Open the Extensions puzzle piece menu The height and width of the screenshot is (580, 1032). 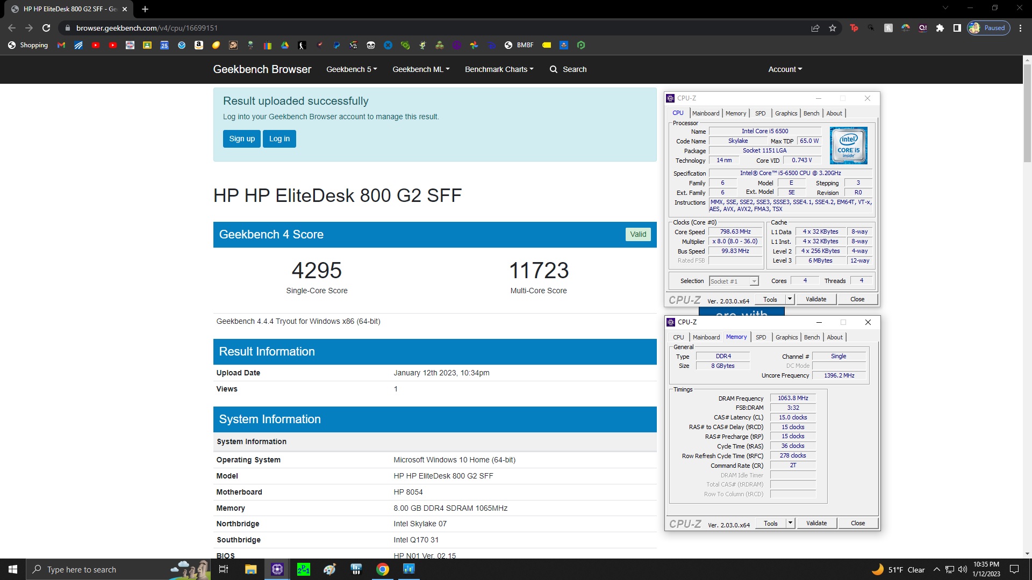tap(940, 28)
